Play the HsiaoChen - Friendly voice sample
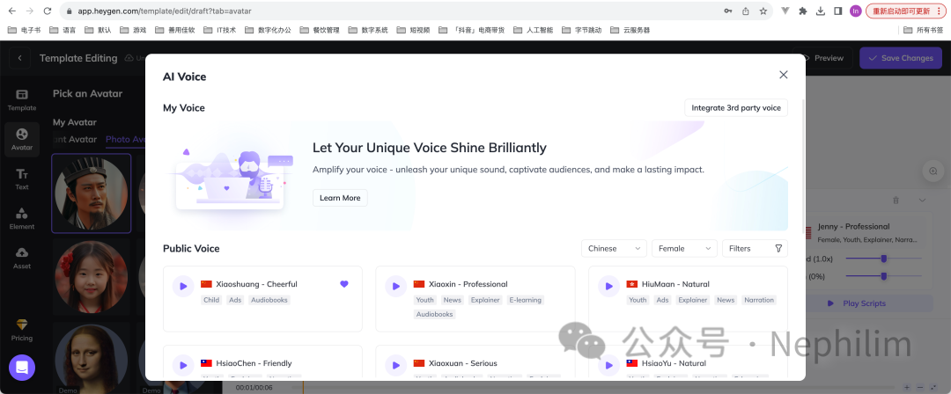 point(182,366)
